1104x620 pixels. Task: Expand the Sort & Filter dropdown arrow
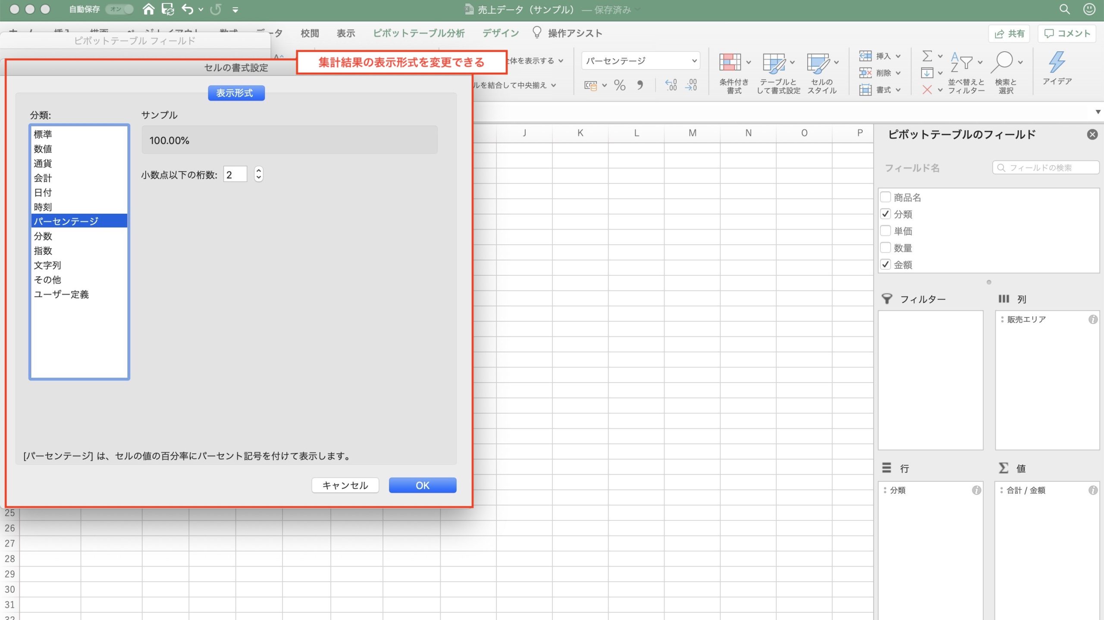[980, 62]
